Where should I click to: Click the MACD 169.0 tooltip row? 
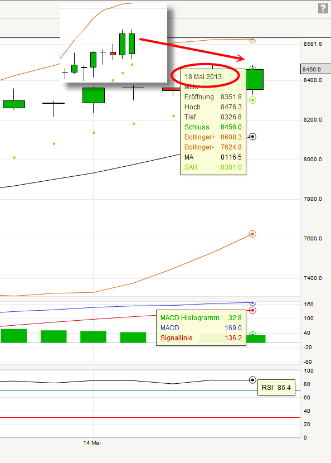[201, 328]
